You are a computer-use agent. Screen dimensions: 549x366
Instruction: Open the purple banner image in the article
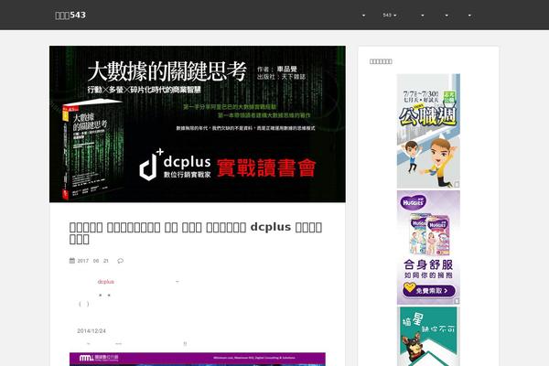pyautogui.click(x=198, y=360)
